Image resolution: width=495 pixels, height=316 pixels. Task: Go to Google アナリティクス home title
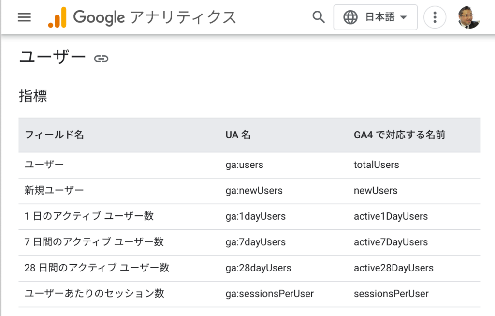[x=155, y=18]
